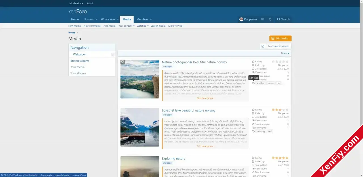
Task: Set Nature photographer rating to five stars
Action: click(287, 61)
